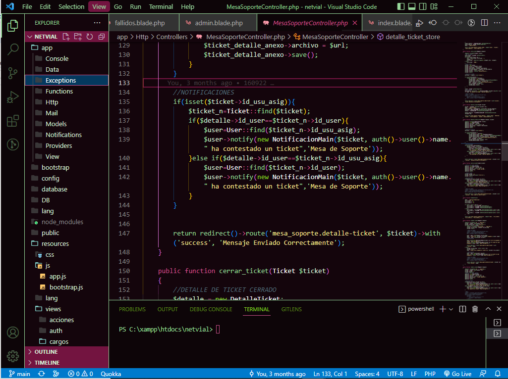Switch to the admin.blade.php tab

point(219,23)
